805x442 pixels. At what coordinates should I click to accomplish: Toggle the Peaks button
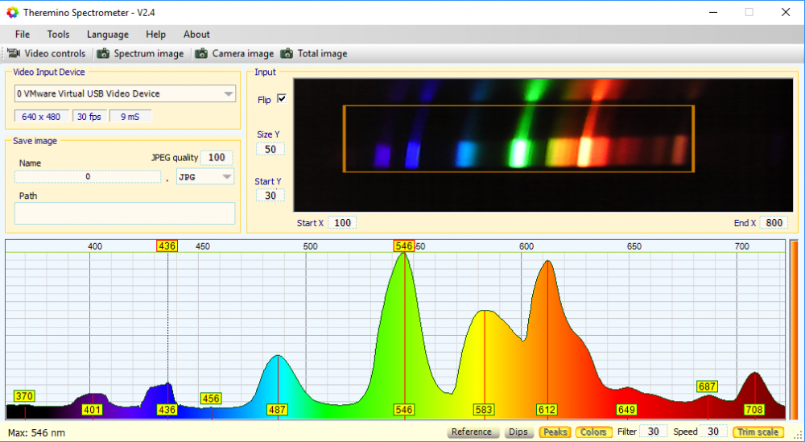(555, 432)
